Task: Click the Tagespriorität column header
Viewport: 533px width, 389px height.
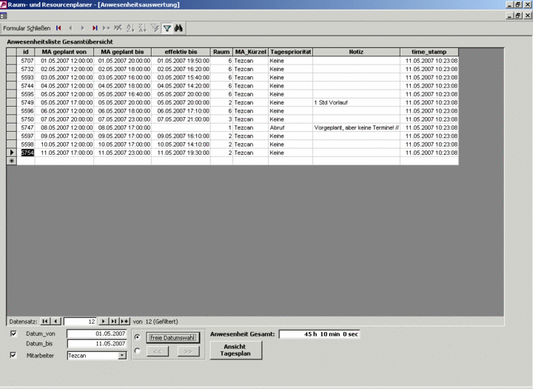Action: click(291, 52)
